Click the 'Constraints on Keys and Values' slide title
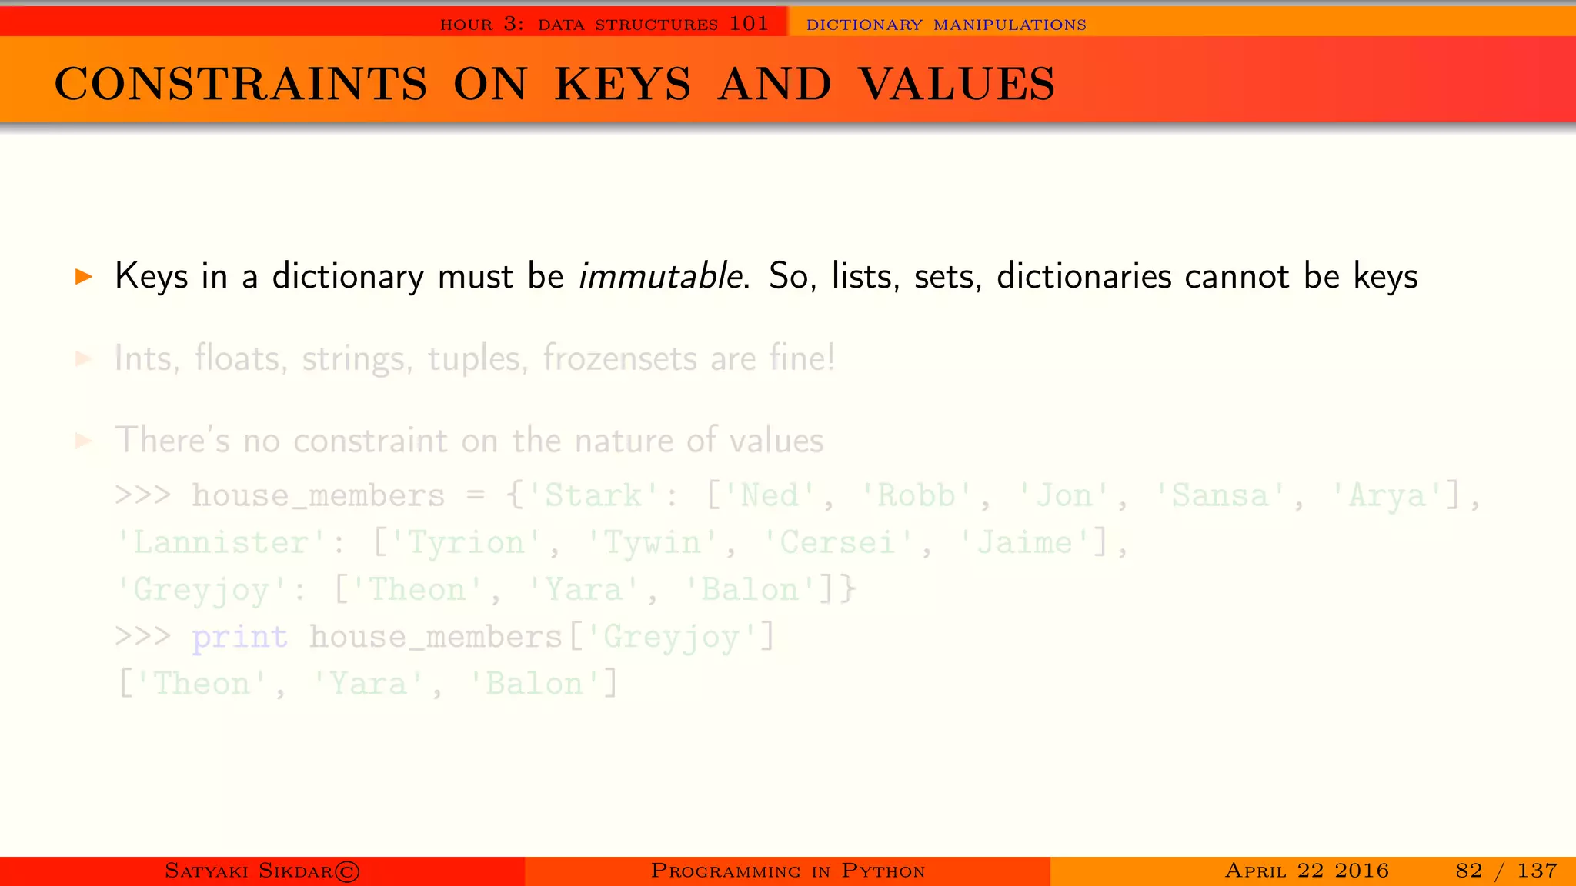This screenshot has width=1576, height=886. (555, 84)
